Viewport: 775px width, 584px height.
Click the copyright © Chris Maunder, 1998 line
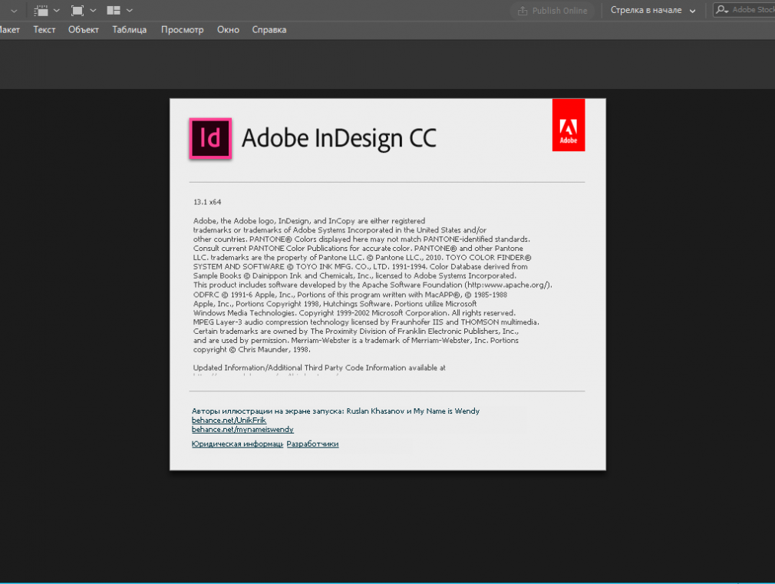point(252,350)
